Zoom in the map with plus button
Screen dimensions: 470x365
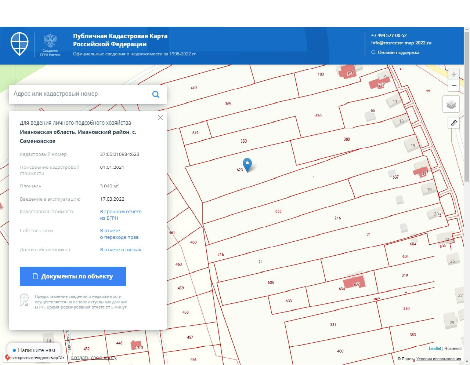click(454, 74)
